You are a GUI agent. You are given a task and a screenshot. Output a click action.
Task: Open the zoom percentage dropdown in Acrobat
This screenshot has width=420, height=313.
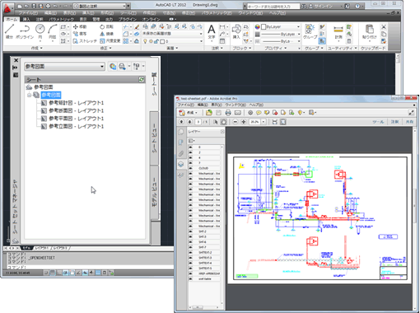point(264,122)
